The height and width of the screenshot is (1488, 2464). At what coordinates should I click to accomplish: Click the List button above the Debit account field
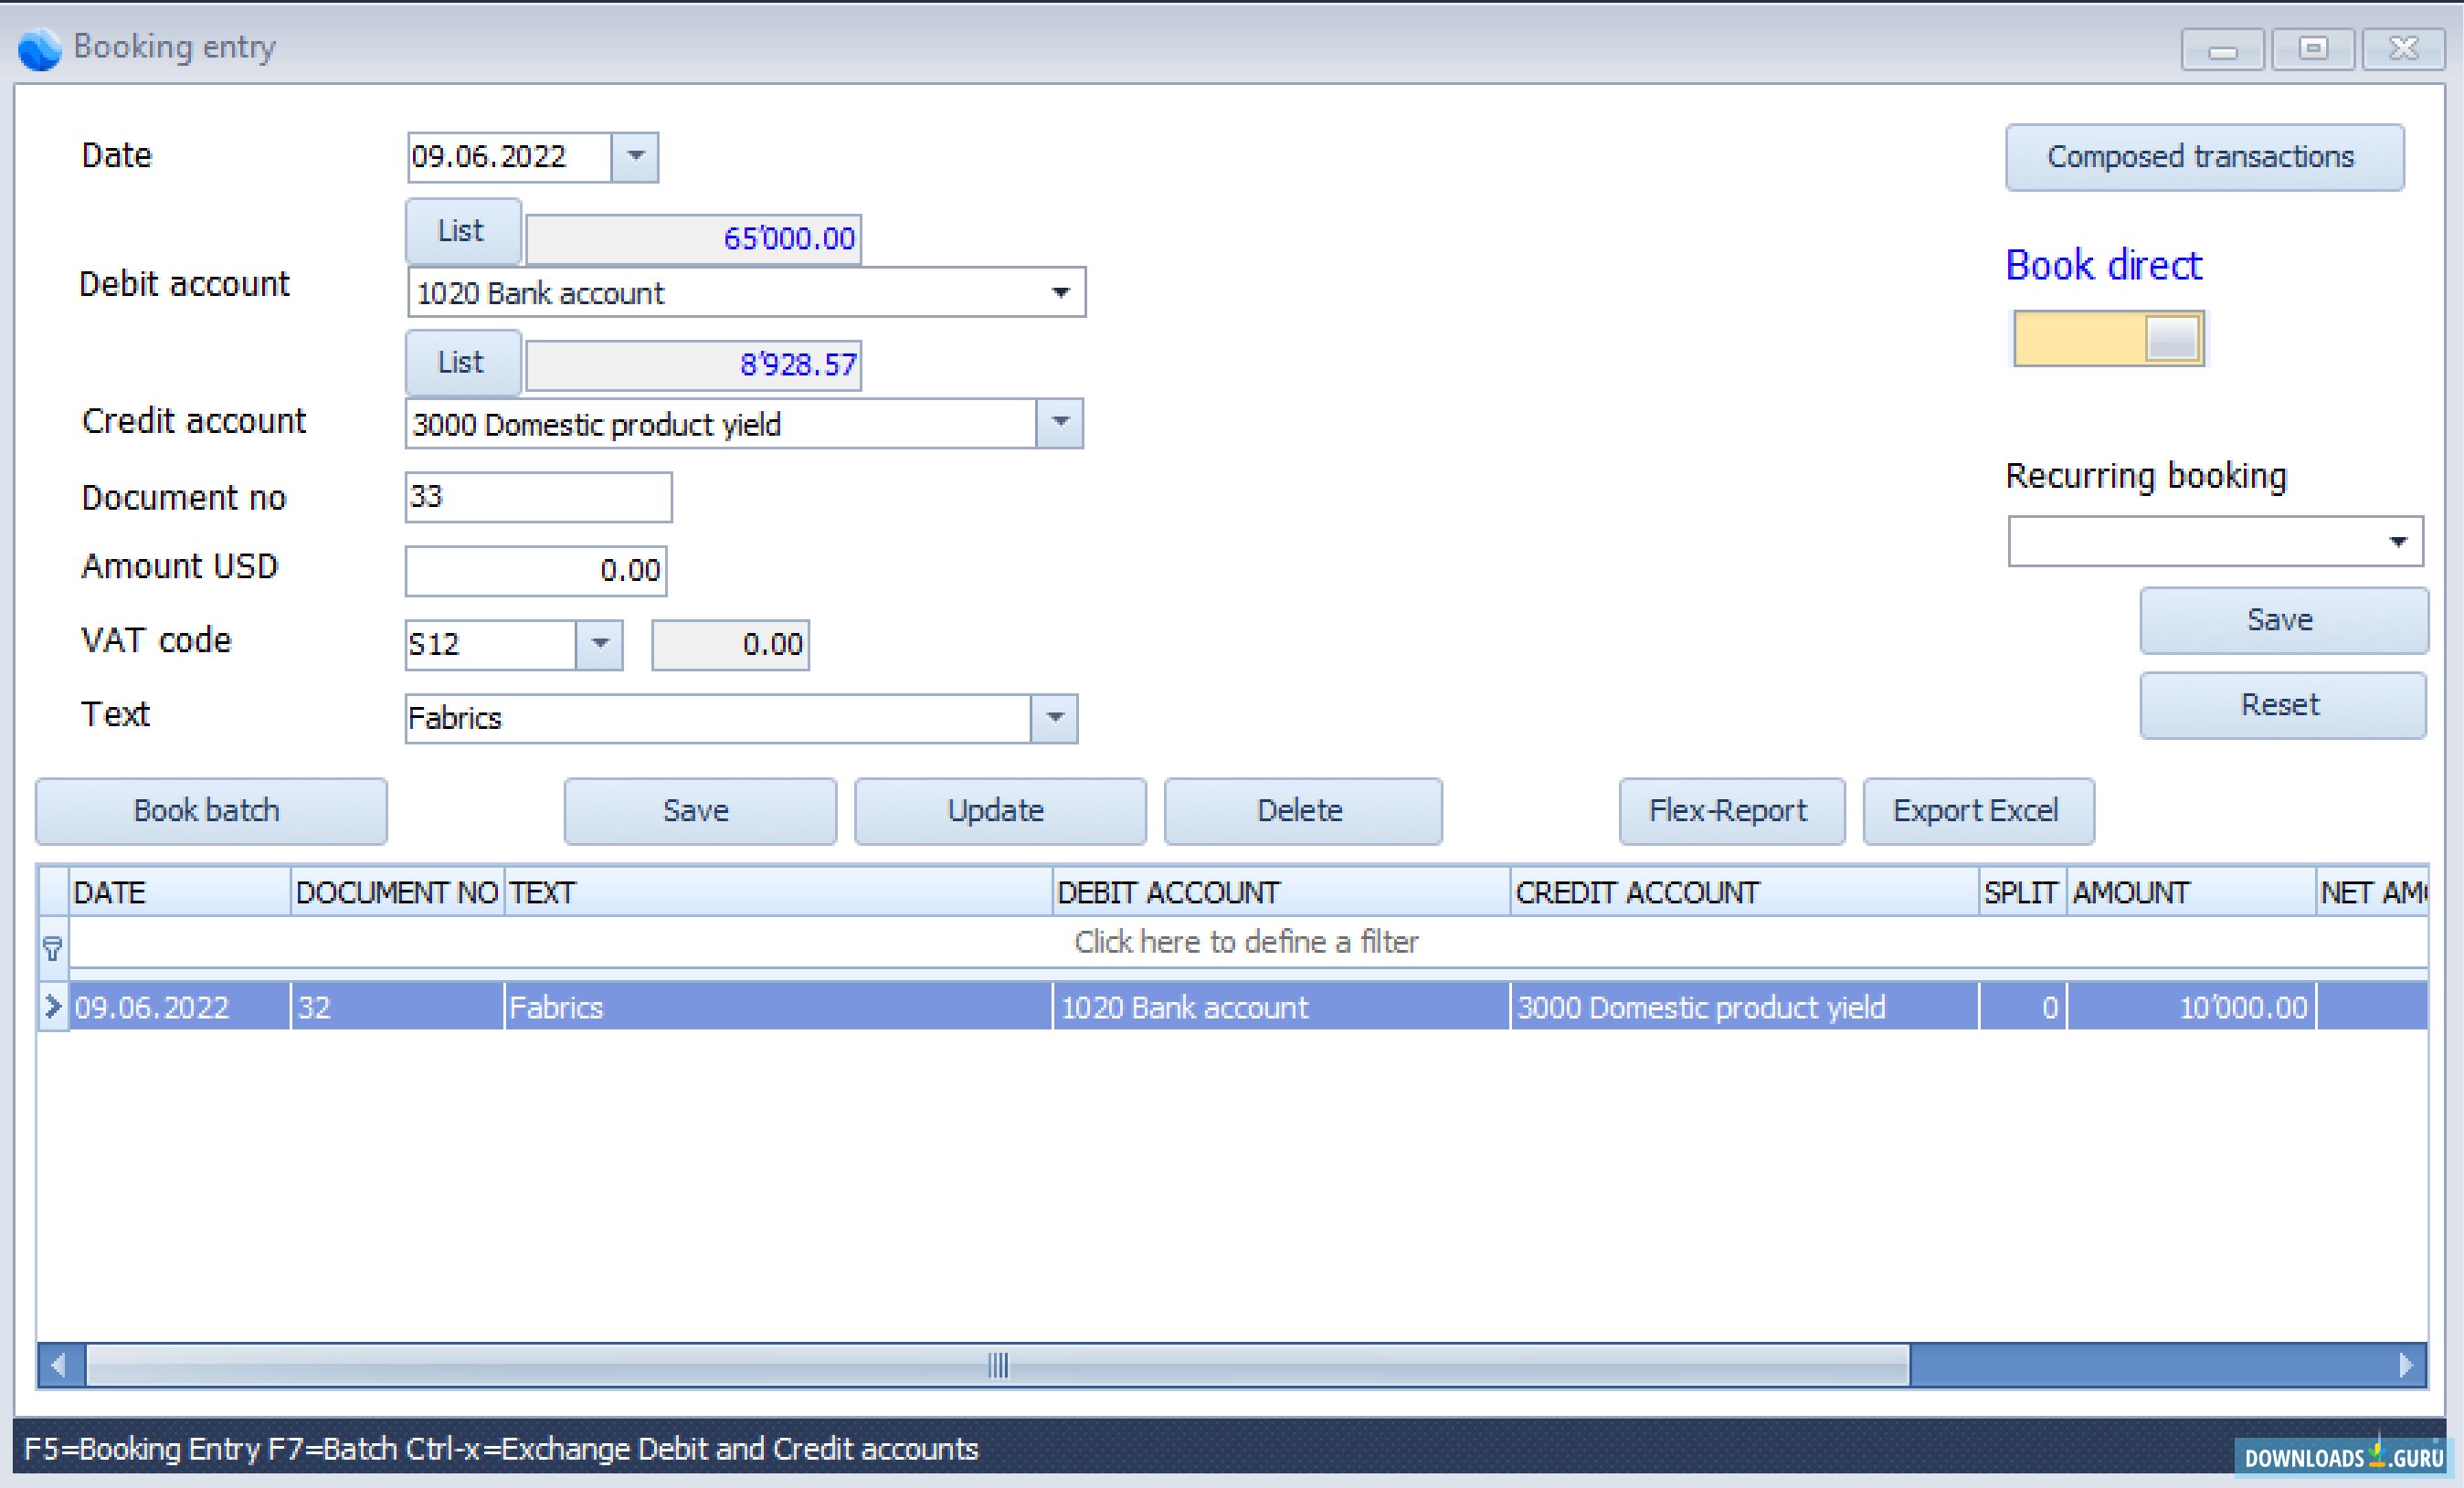[x=462, y=231]
